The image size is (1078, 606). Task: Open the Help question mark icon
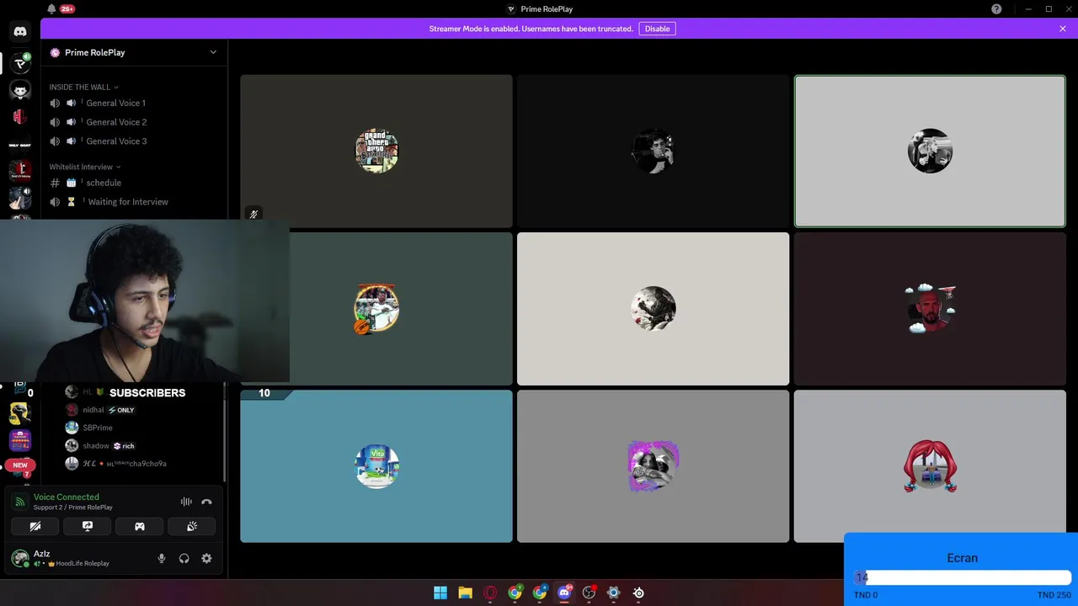tap(996, 9)
